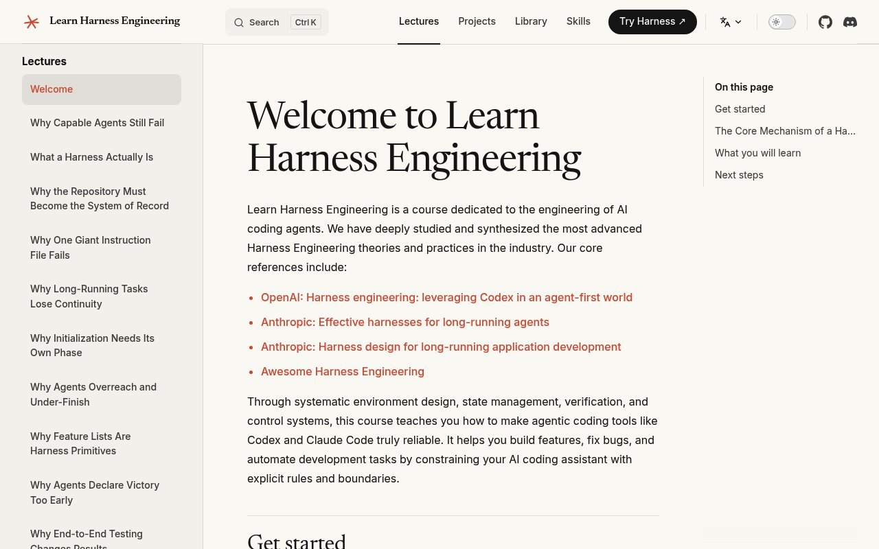Click the Ctrl K shortcut badge

306,22
